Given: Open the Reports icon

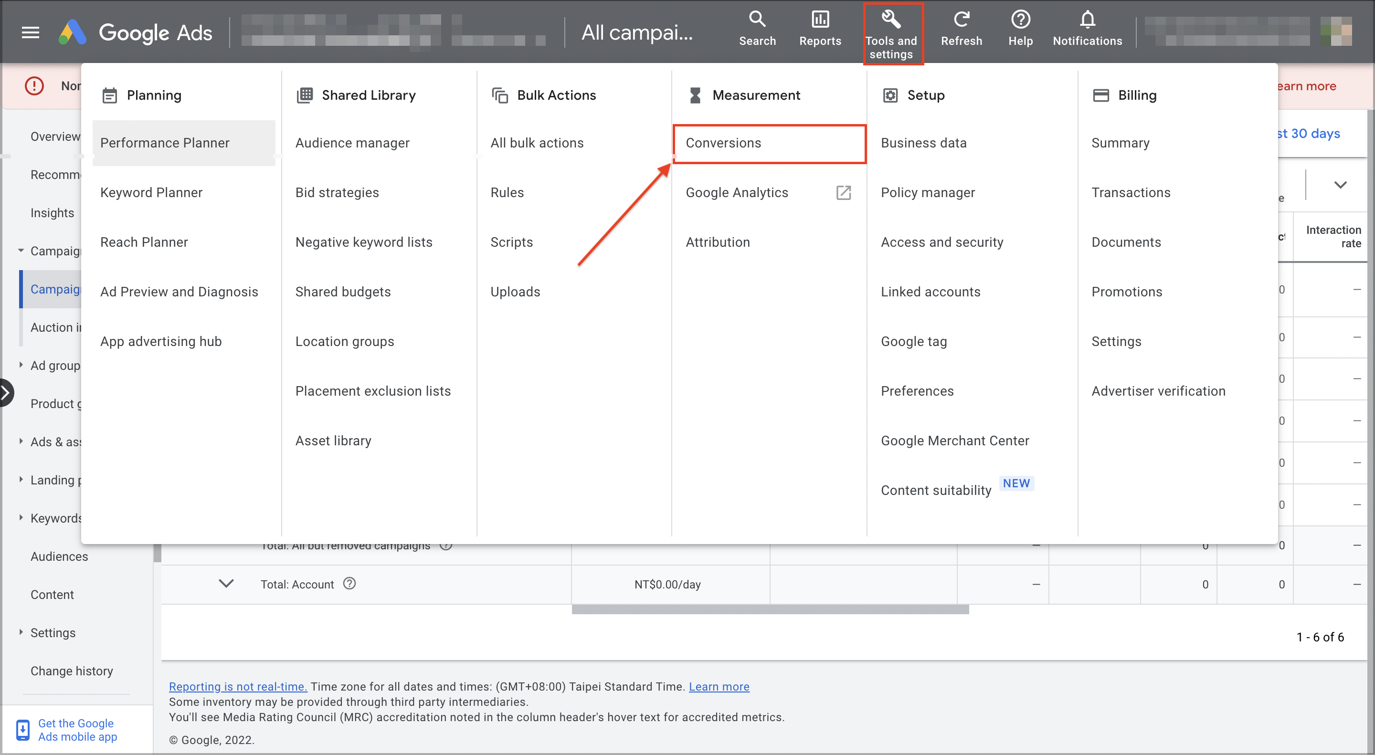Looking at the screenshot, I should click(820, 20).
